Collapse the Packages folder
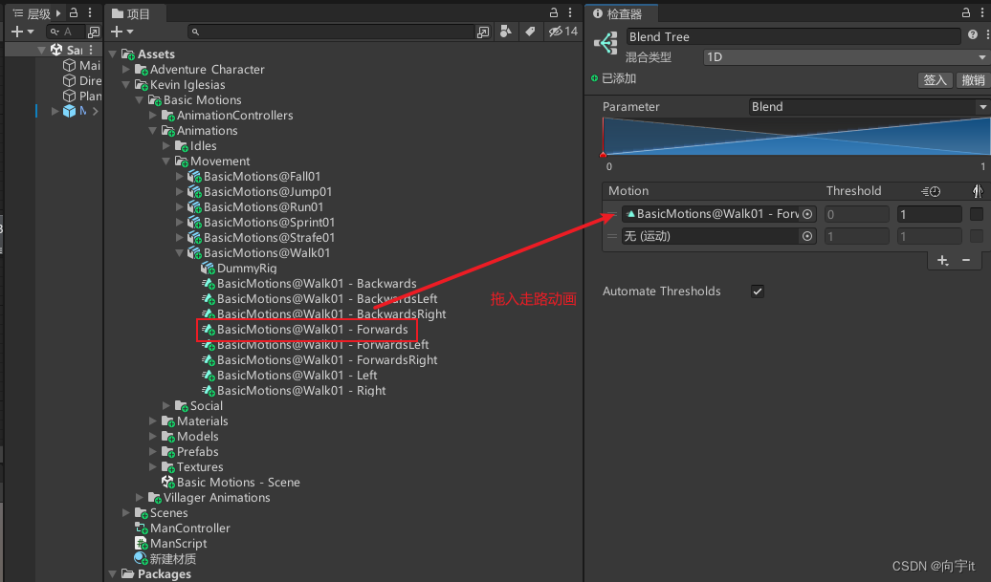This screenshot has width=991, height=582. coord(113,573)
